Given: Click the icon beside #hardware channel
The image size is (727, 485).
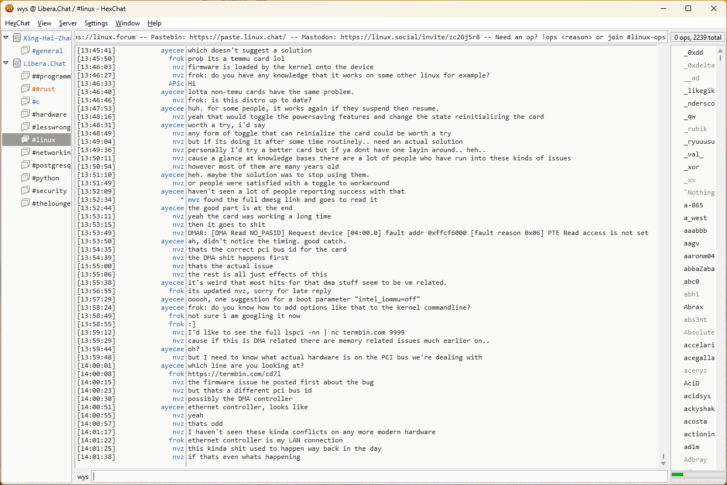Looking at the screenshot, I should (25, 114).
